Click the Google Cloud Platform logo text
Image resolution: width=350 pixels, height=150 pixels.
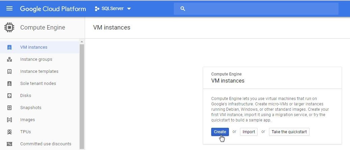point(53,9)
